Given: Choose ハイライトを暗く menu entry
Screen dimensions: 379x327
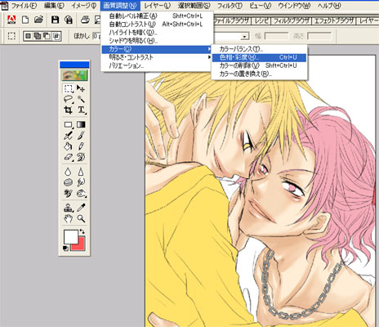Looking at the screenshot, I should tap(157, 33).
